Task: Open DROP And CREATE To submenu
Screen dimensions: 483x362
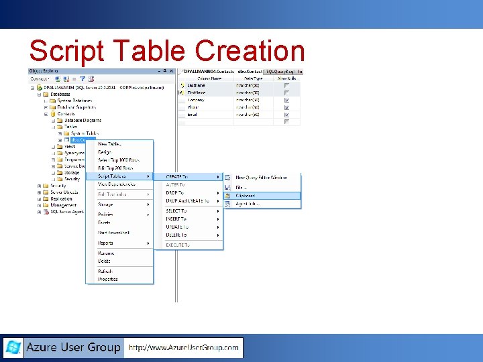Action: (x=189, y=200)
